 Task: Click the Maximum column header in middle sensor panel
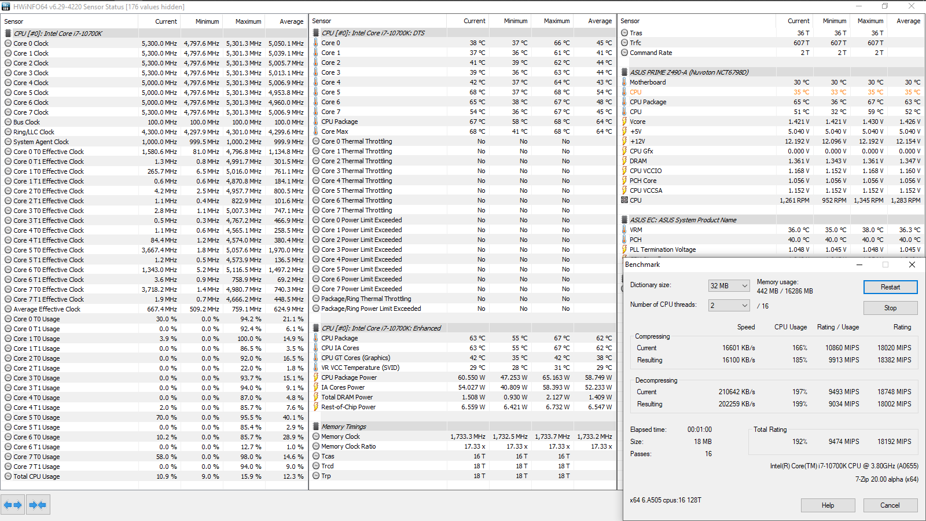click(557, 21)
